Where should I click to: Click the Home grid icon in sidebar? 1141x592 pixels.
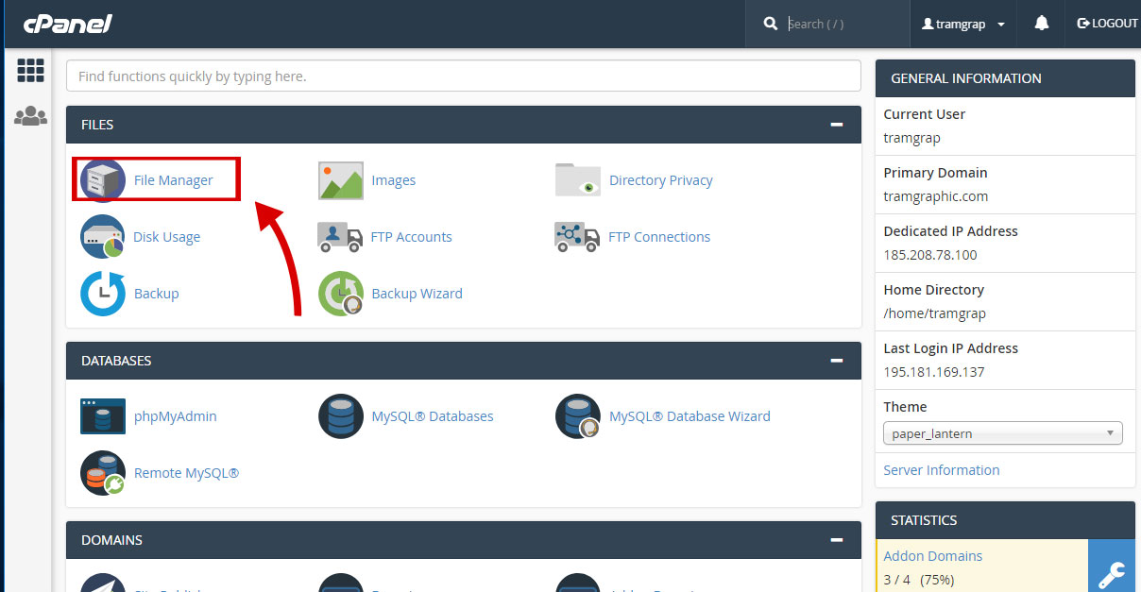pyautogui.click(x=30, y=71)
